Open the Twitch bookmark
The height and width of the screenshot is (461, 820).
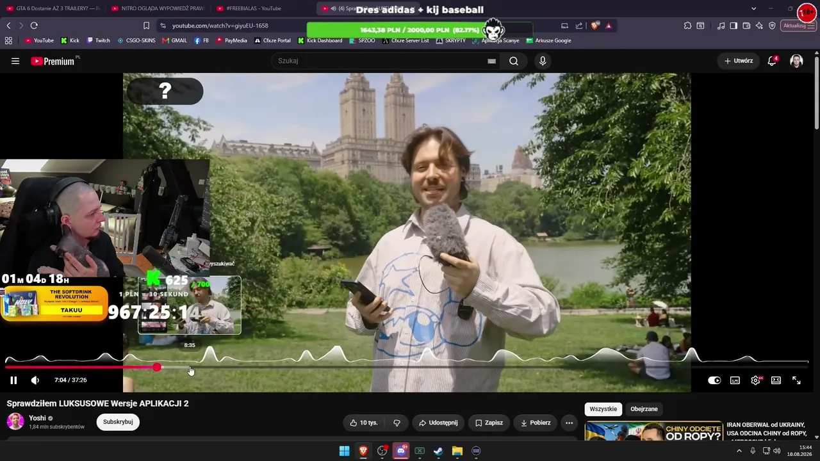tap(99, 40)
